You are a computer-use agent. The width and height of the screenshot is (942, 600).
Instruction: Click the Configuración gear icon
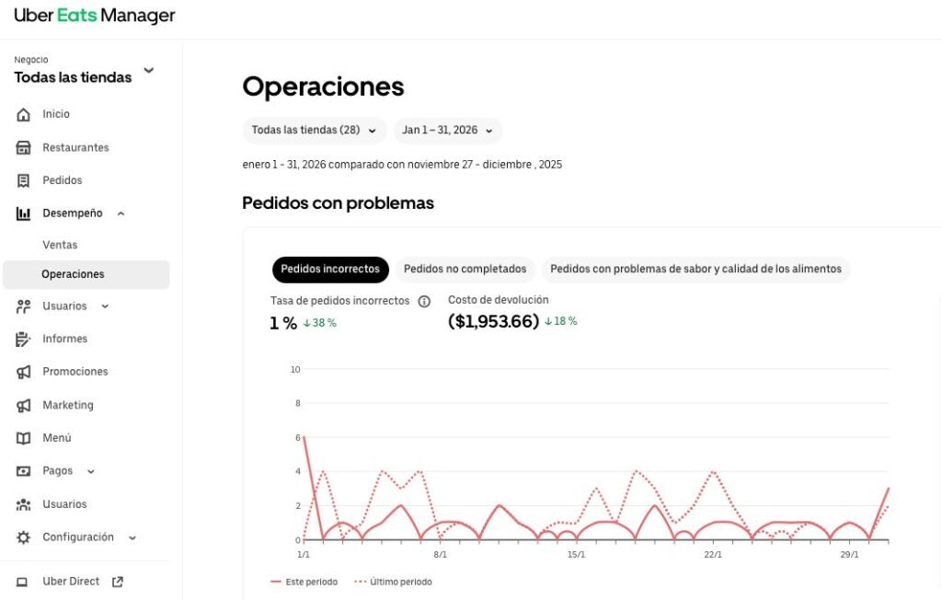click(x=23, y=537)
